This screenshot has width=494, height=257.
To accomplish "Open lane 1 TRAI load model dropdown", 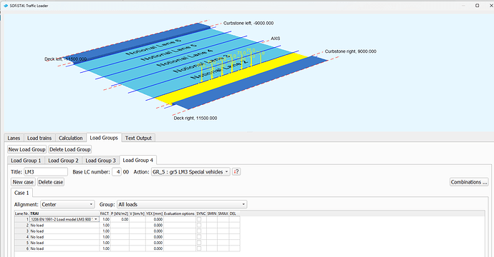I will click(64, 219).
